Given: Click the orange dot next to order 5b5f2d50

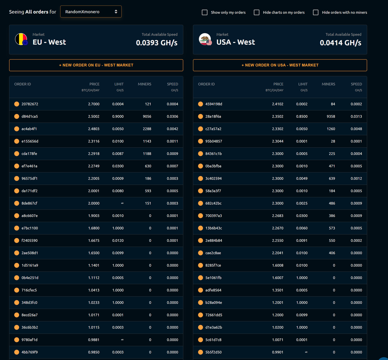Looking at the screenshot, I should point(200,352).
